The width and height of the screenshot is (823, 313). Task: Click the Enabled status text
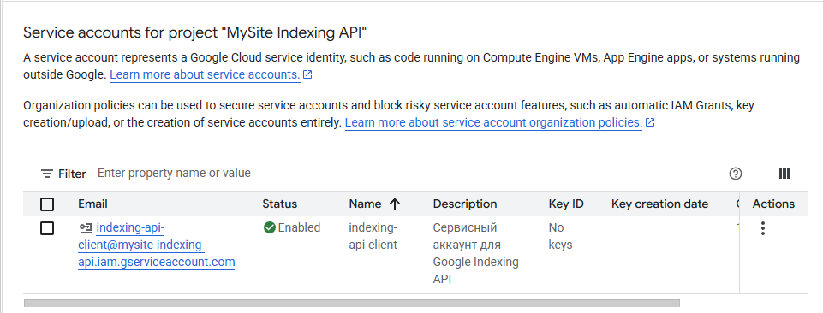coord(299,227)
